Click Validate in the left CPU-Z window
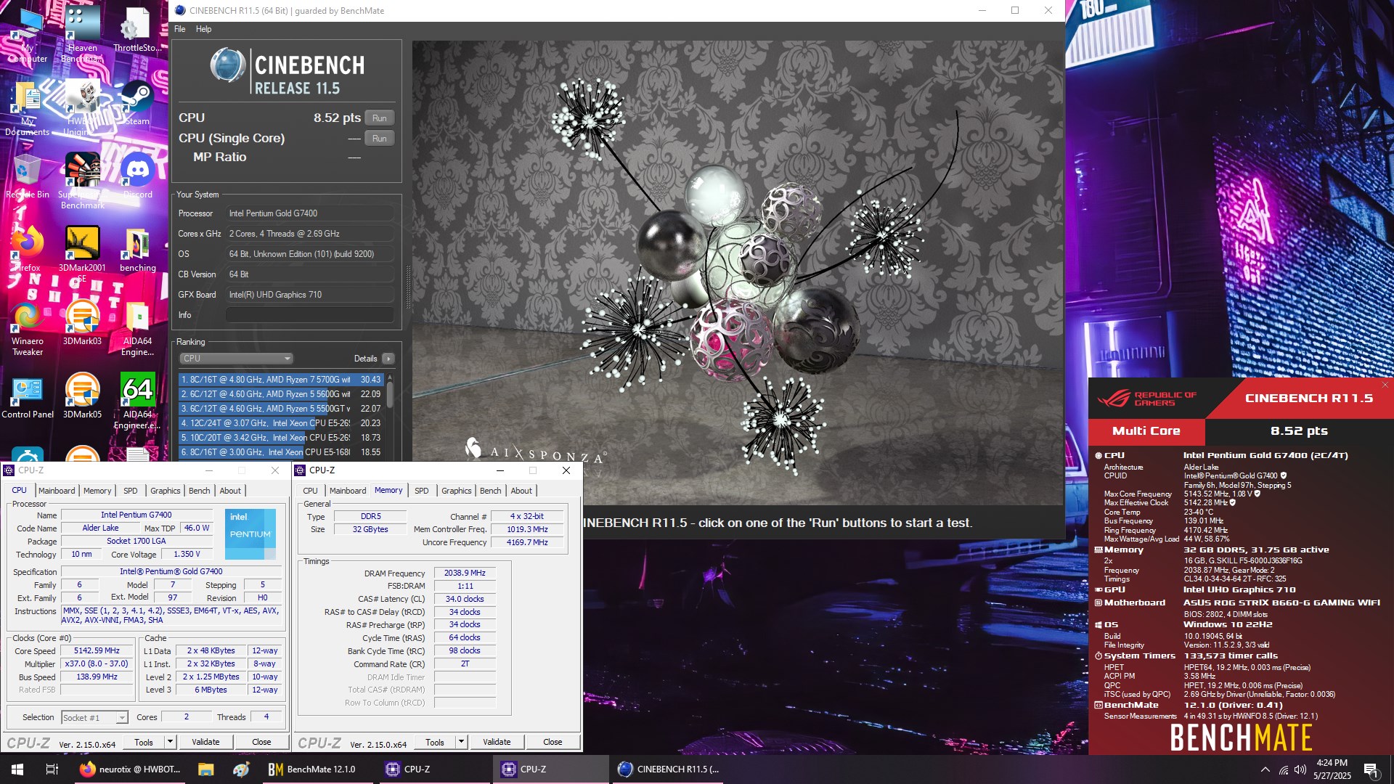 [x=205, y=742]
